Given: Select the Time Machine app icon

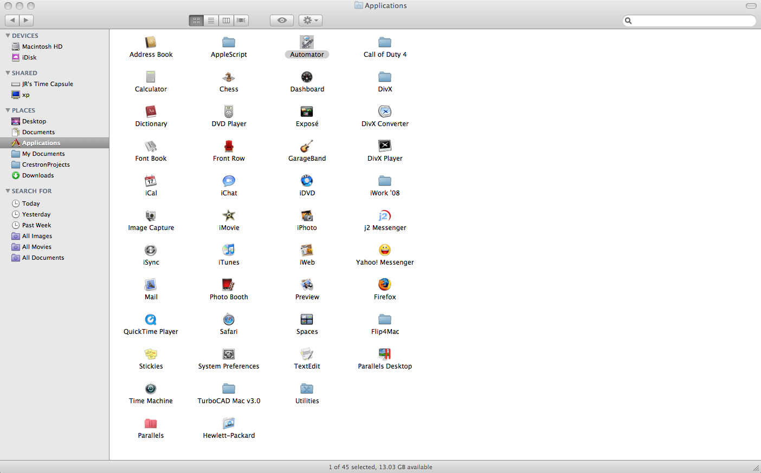Looking at the screenshot, I should click(151, 389).
